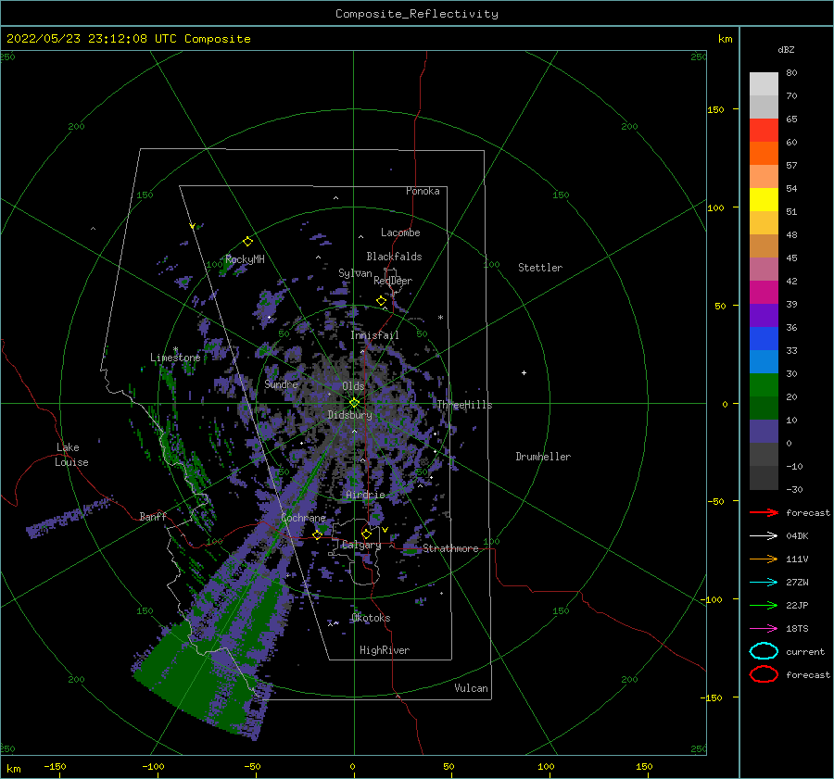Click the Airdrie town label
This screenshot has height=779, width=834.
[365, 495]
